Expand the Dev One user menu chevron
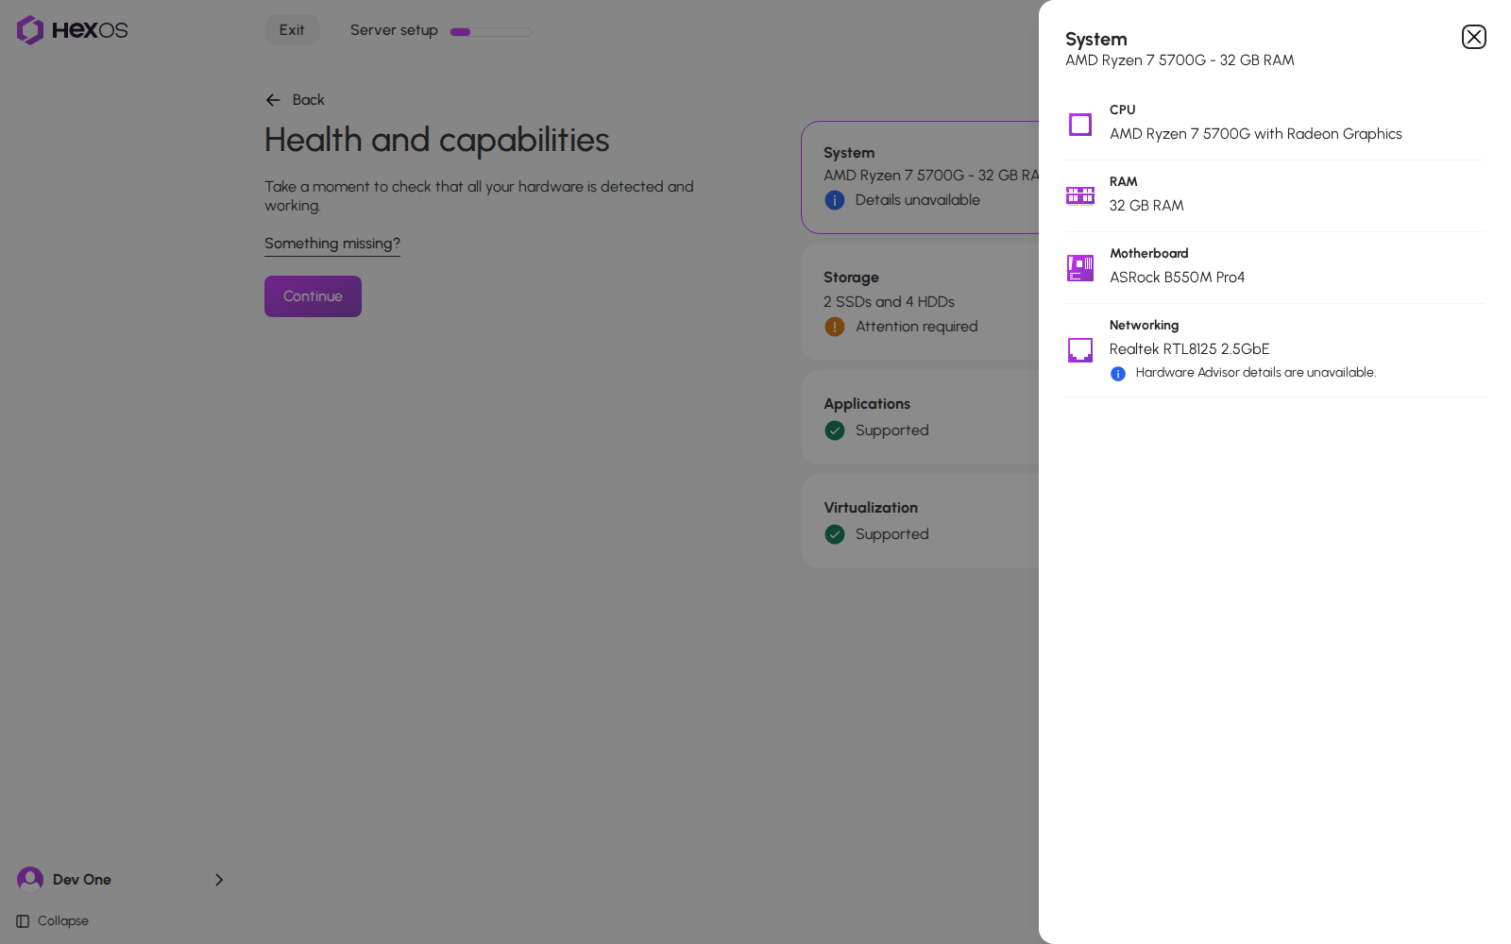Screen dimensions: 1511x944 219,880
